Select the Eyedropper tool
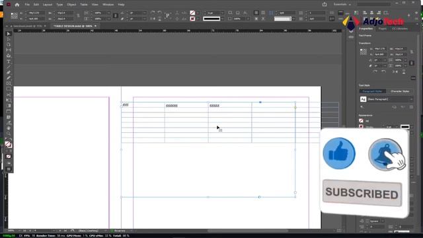The image size is (423, 238). point(9,122)
